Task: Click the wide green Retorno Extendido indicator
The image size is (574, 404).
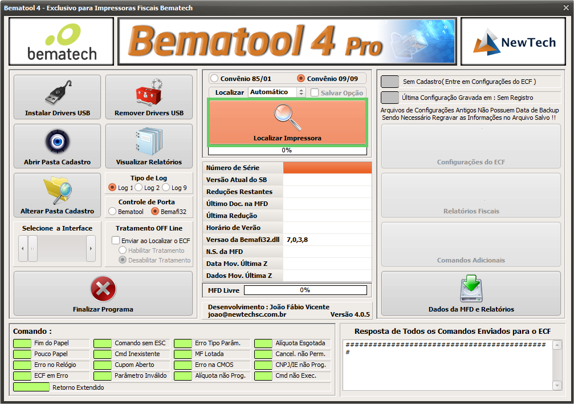Action: pos(31,387)
